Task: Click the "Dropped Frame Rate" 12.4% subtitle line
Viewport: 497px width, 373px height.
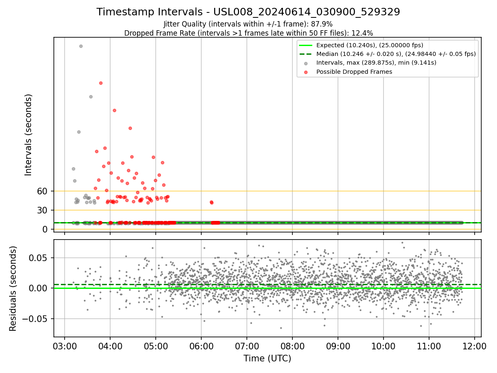Action: point(248,33)
